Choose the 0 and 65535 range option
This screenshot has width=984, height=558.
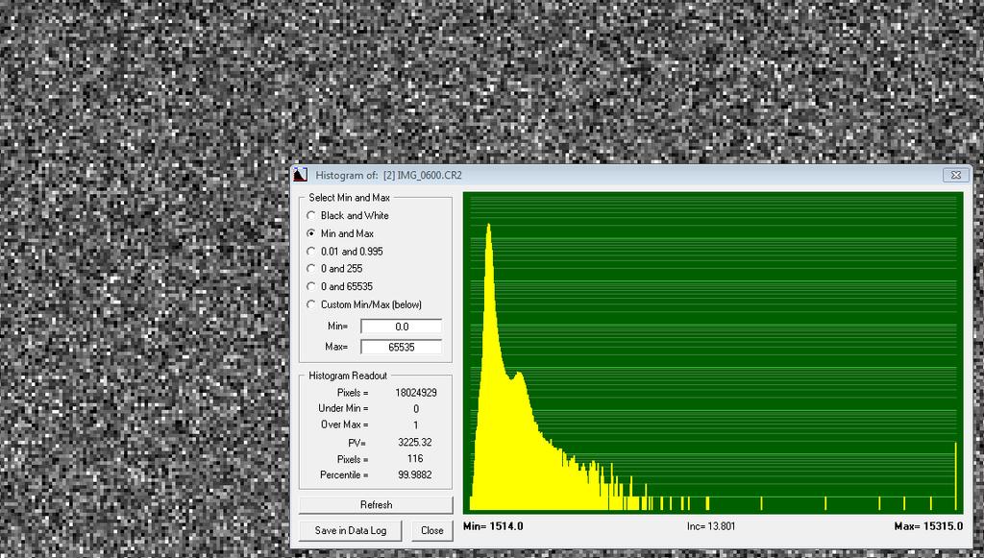pos(340,286)
